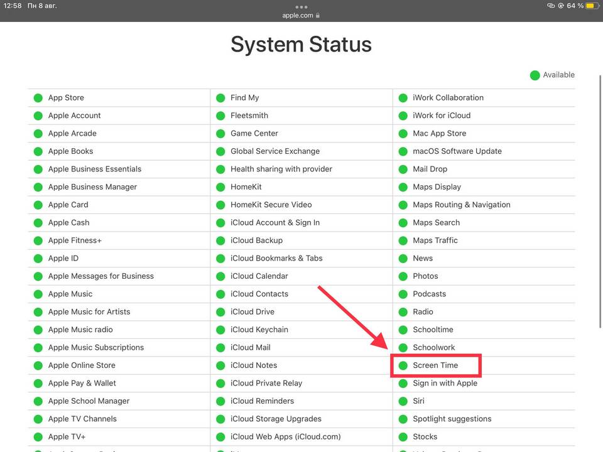Click the Fleetsmith row text
This screenshot has height=452, width=603.
(x=249, y=116)
